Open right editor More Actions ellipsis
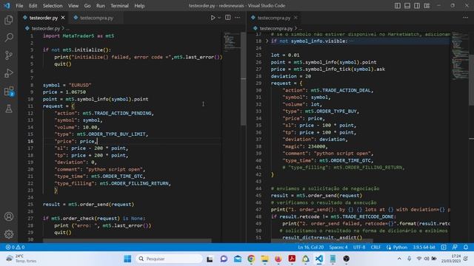 pyautogui.click(x=465, y=18)
